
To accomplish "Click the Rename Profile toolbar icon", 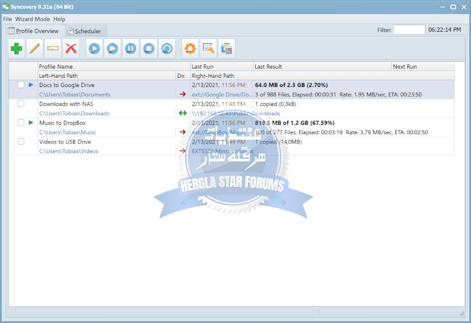I will [x=53, y=48].
